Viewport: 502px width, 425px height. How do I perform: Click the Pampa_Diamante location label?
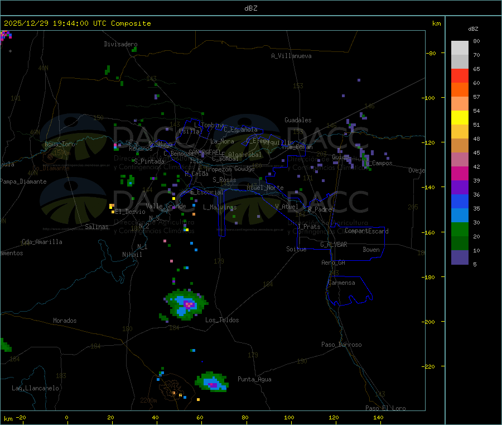[x=23, y=182]
